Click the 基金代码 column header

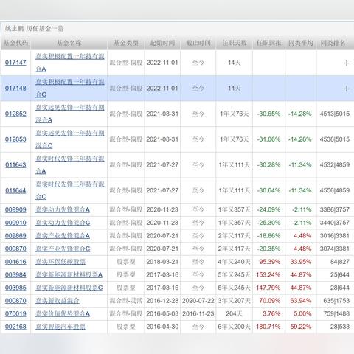(15, 43)
